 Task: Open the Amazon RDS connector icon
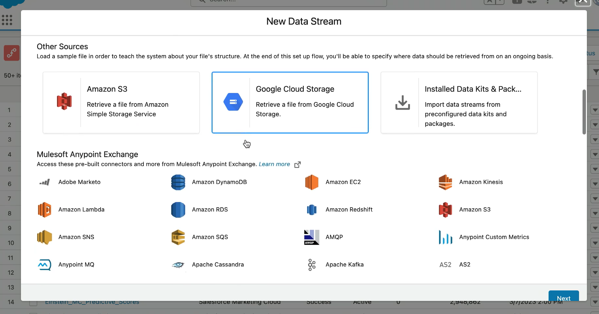pos(178,210)
